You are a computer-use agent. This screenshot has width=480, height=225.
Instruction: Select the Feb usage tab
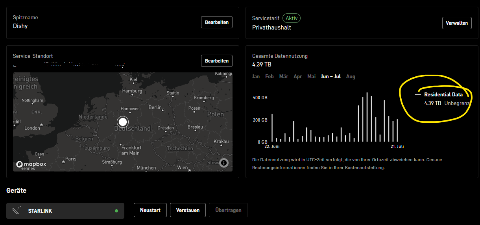(x=270, y=77)
